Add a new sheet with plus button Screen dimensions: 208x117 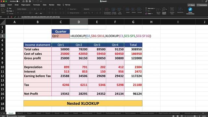tap(203, 113)
